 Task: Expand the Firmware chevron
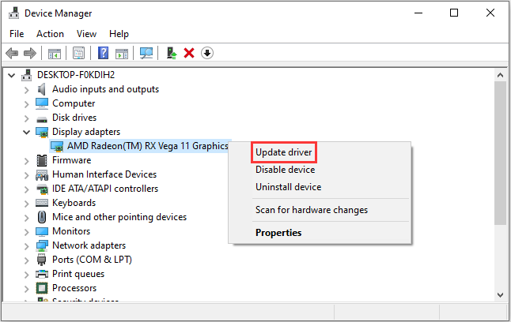pyautogui.click(x=27, y=161)
